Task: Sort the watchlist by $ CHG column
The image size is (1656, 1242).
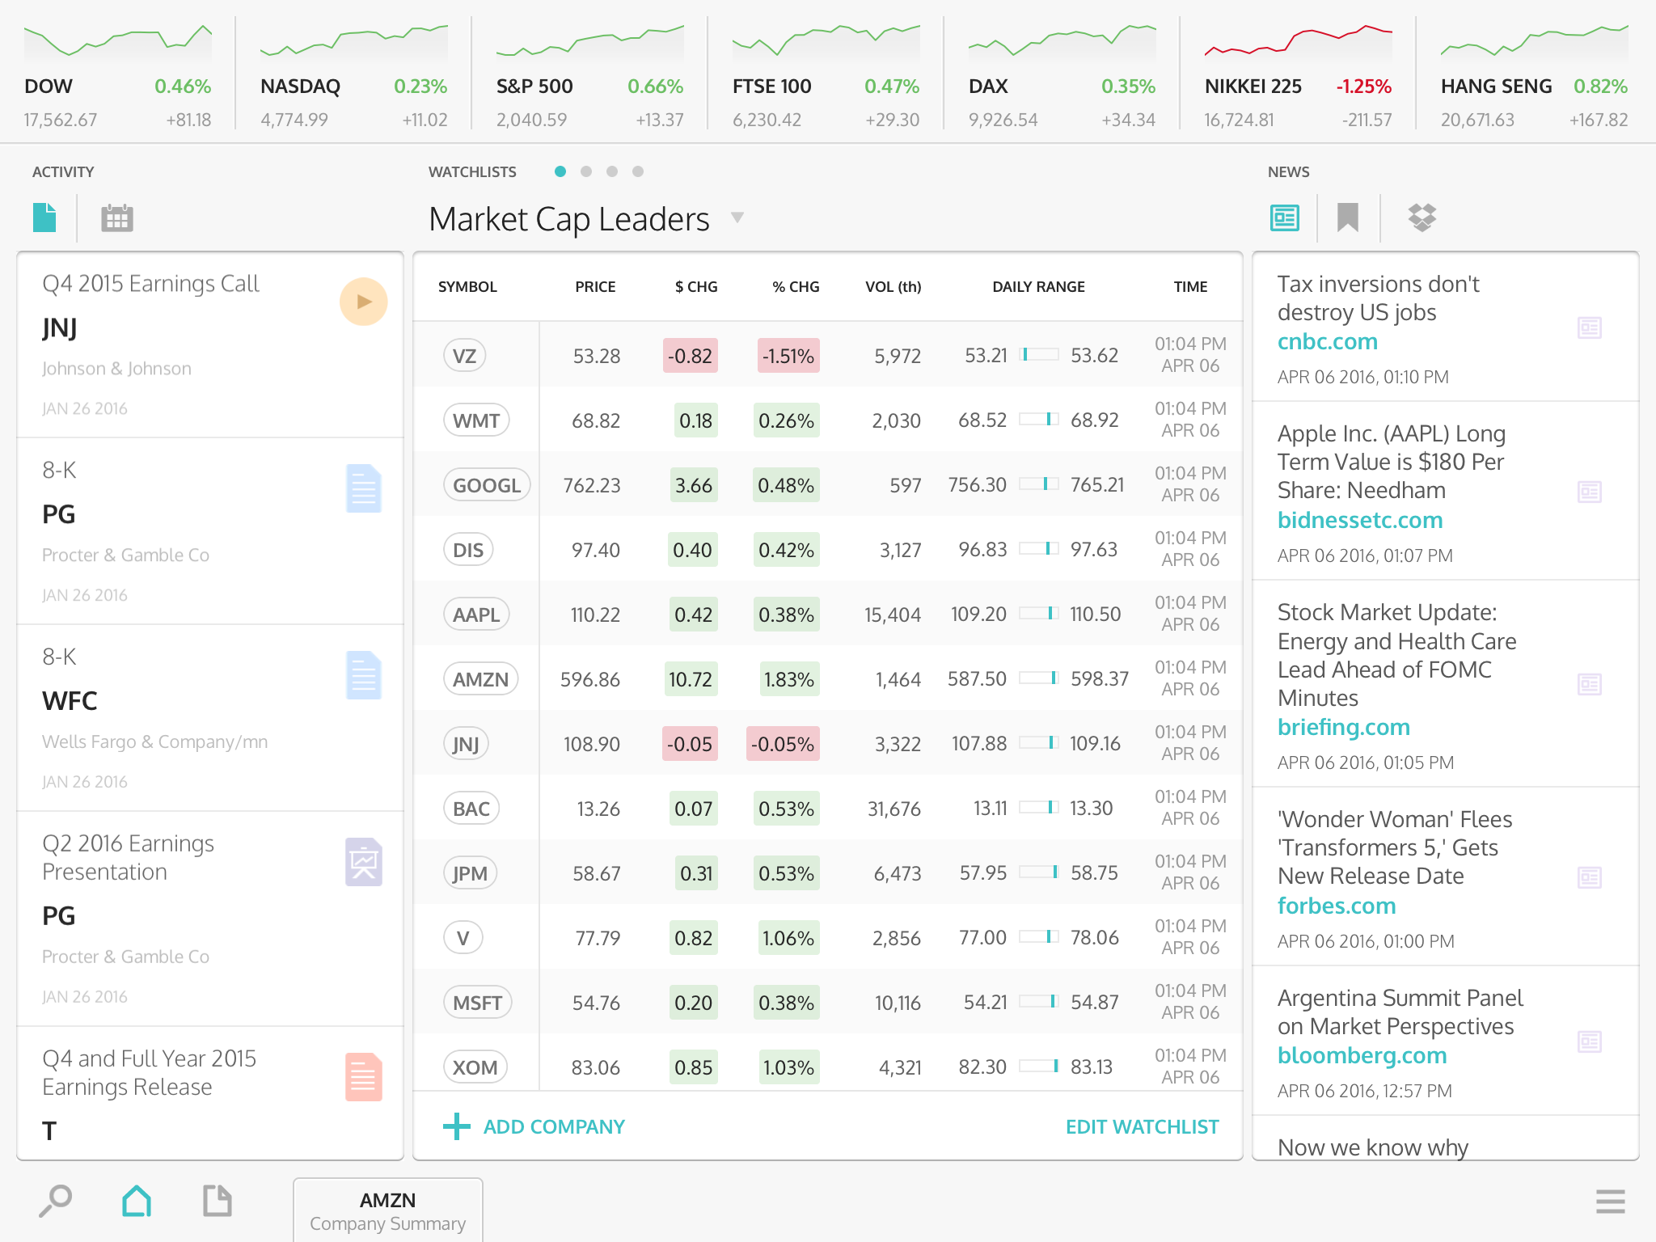Action: (x=696, y=287)
